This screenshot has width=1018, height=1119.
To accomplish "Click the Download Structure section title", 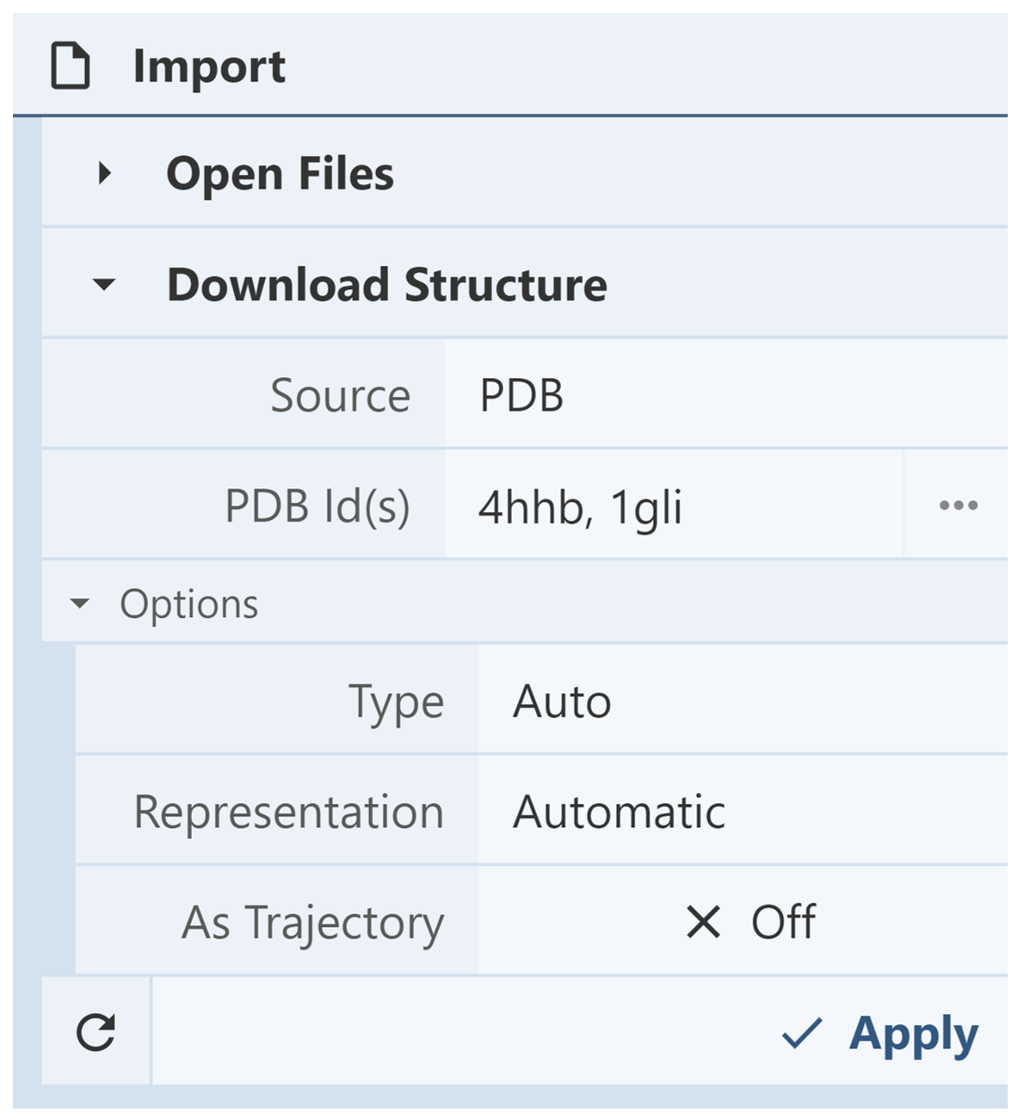I will click(x=386, y=285).
